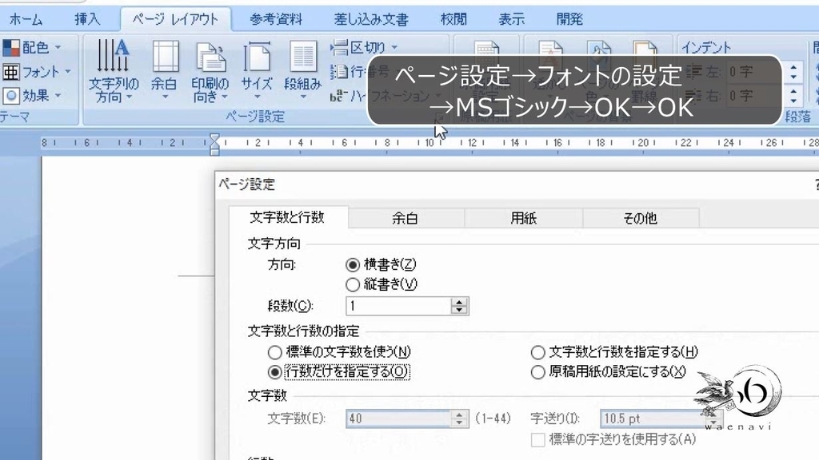Click the 文字列の方向 text direction icon
Viewport: 819px width, 460px height.
click(114, 56)
